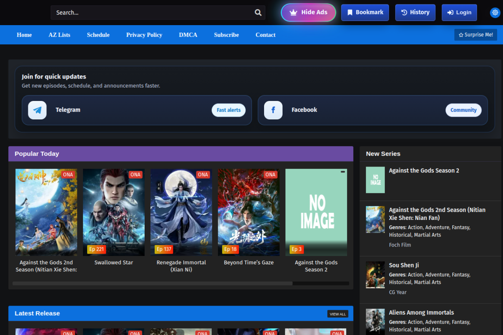Viewport: 503px width, 335px height.
Task: Click the Fast alerts badge
Action: click(228, 110)
